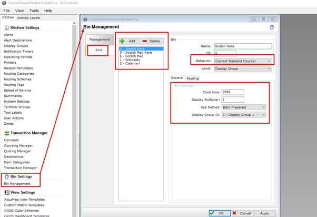Viewport: 317px width, 217px height.
Task: Switch to the Activity Levels tab
Action: pos(28,17)
